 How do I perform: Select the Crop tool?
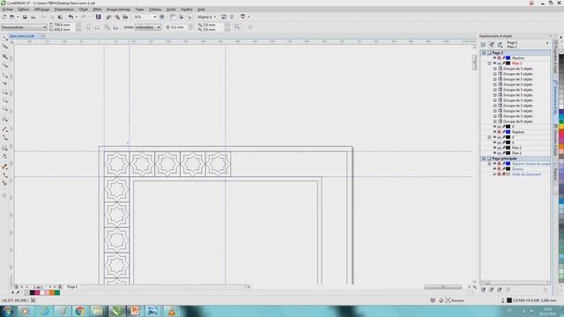coord(4,56)
